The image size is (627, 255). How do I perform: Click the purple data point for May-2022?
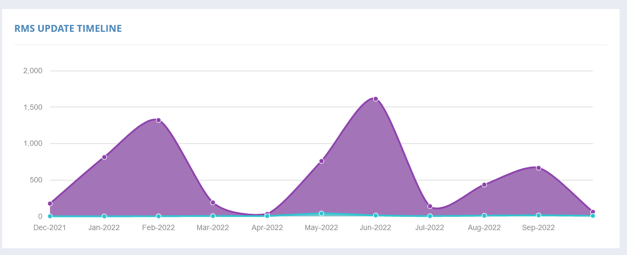[321, 161]
